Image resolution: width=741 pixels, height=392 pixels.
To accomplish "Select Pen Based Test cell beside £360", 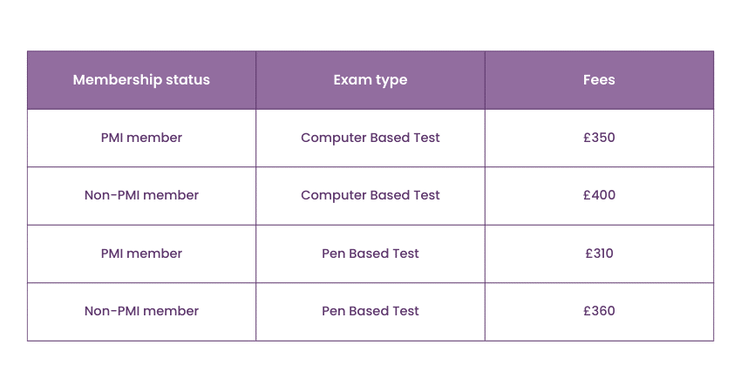I will 370,311.
